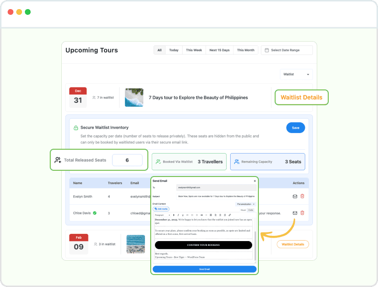Click the green verified badge beside Chloe Davis
This screenshot has height=287, width=378.
95,213
